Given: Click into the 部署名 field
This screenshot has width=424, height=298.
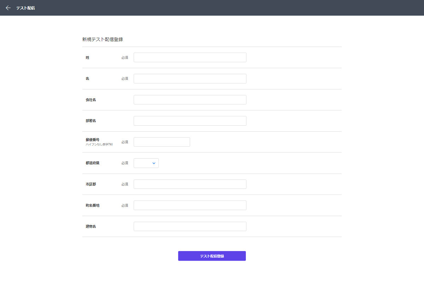Looking at the screenshot, I should [190, 121].
